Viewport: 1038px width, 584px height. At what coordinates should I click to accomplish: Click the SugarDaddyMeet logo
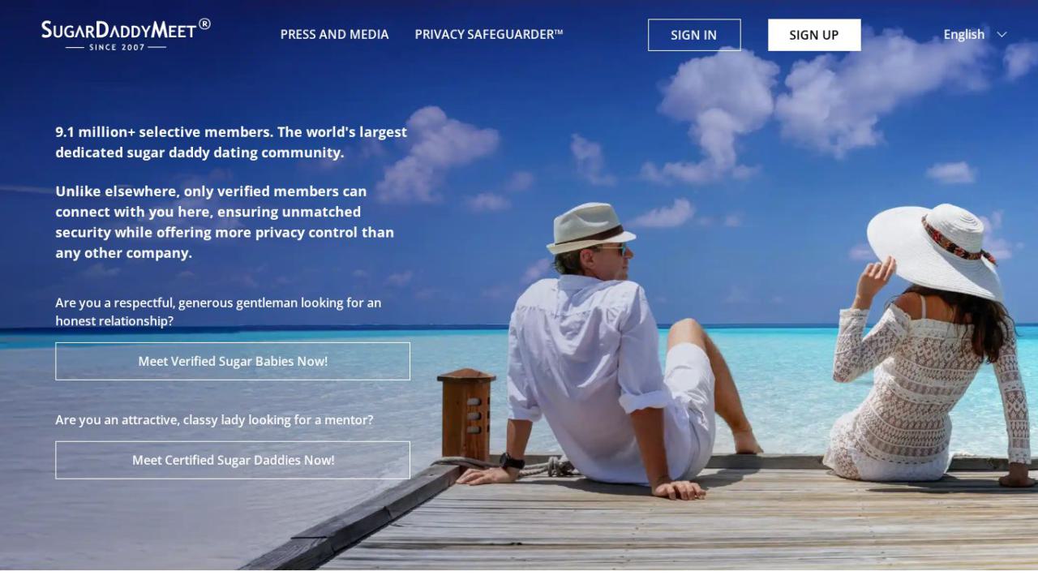tap(126, 34)
